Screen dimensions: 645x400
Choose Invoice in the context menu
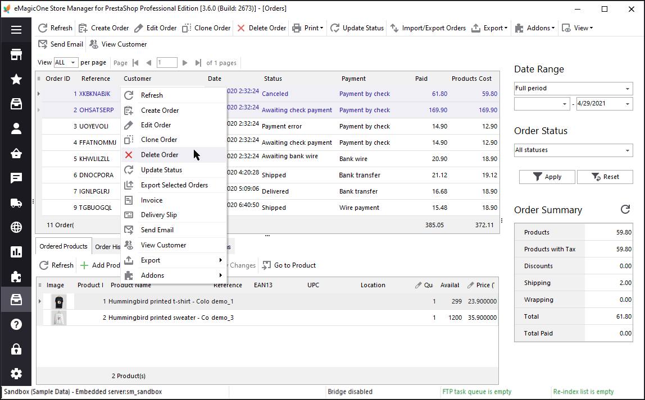tap(174, 200)
